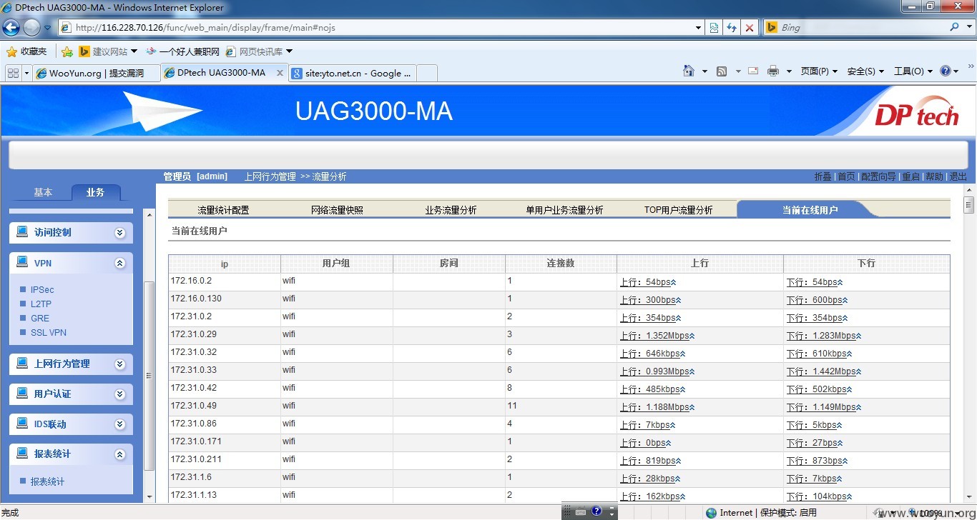This screenshot has height=520, width=977.
Task: Select the 业务 sidebar tab
Action: (95, 192)
